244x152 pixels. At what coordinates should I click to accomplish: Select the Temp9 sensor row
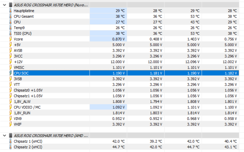[x=19, y=28]
